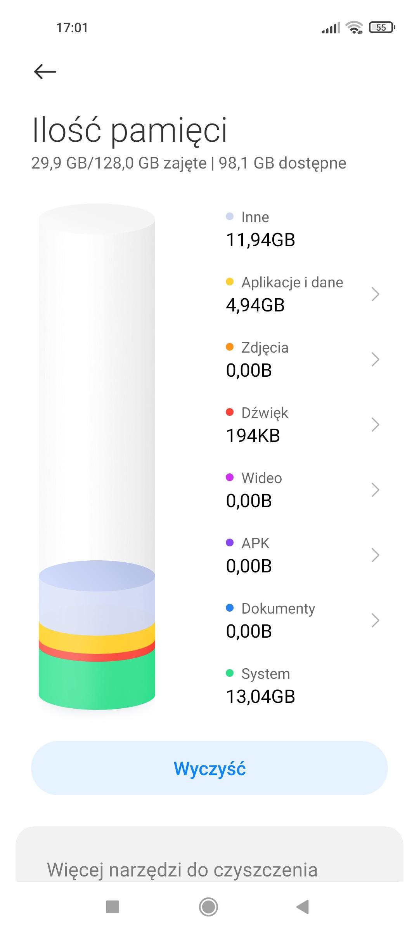Tap the Wi-Fi status icon
The width and height of the screenshot is (419, 932).
[354, 28]
